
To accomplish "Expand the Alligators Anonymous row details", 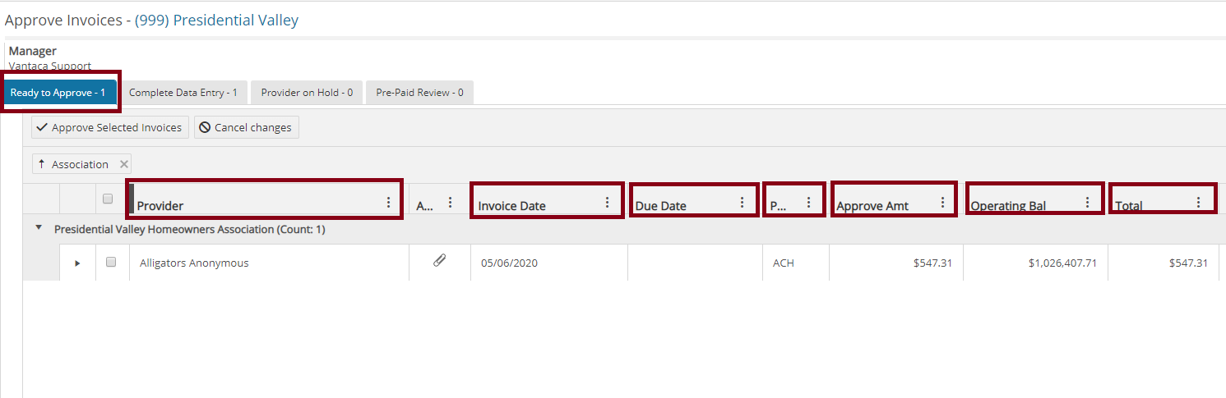I will pyautogui.click(x=77, y=263).
